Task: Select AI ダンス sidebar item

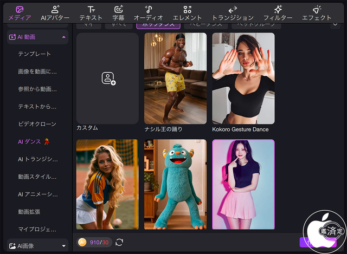Action: pyautogui.click(x=34, y=141)
